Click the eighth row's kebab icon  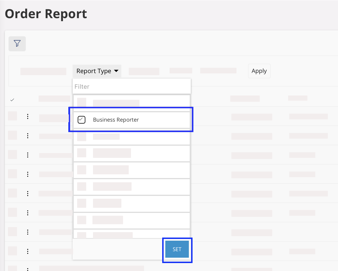[x=28, y=251]
